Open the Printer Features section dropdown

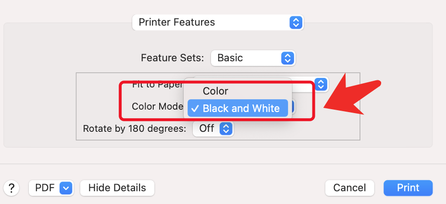[x=217, y=22]
